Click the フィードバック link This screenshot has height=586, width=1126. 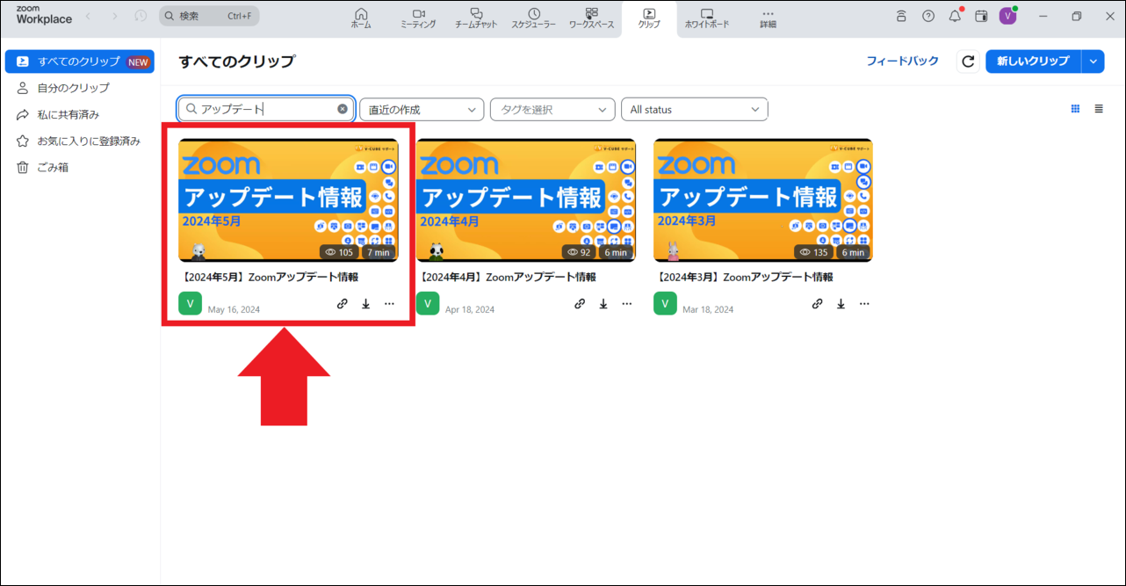[903, 61]
